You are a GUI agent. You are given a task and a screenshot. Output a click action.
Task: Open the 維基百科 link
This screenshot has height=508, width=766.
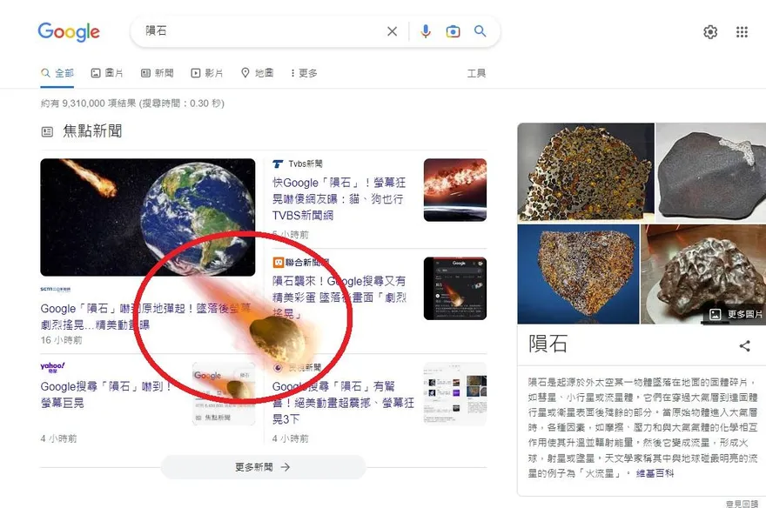[x=655, y=473]
